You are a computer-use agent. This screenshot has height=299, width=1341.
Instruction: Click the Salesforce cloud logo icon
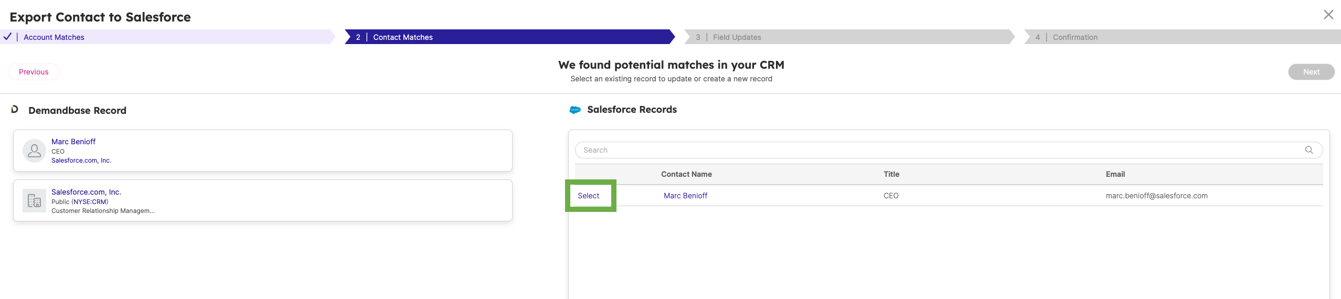(575, 110)
